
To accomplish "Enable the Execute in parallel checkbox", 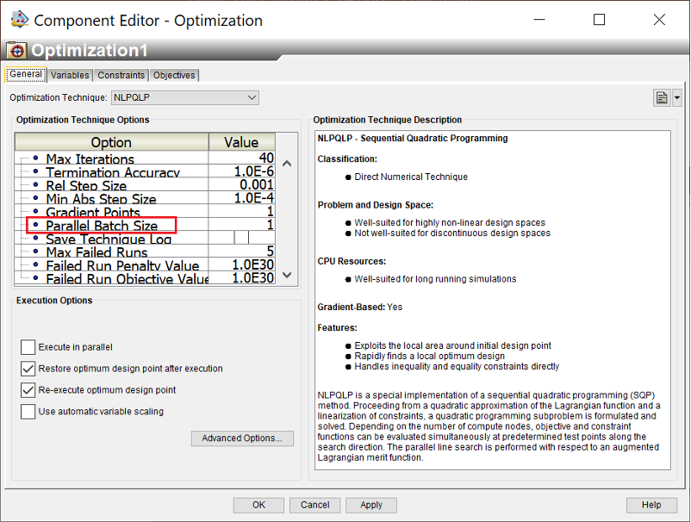I will (28, 347).
